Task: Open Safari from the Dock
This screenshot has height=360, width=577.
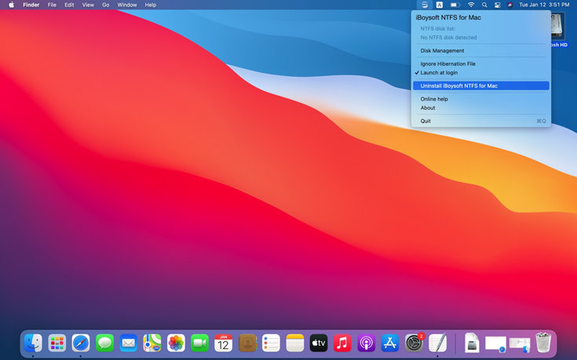Action: pos(81,343)
